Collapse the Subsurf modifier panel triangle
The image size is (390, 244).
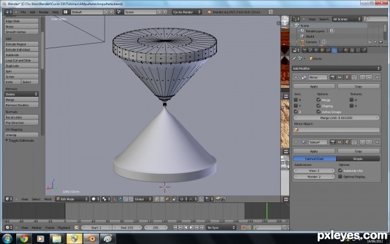click(x=296, y=142)
